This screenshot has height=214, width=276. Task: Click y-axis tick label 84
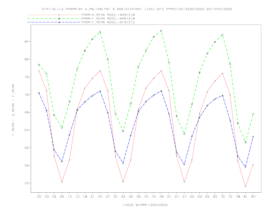(26, 42)
